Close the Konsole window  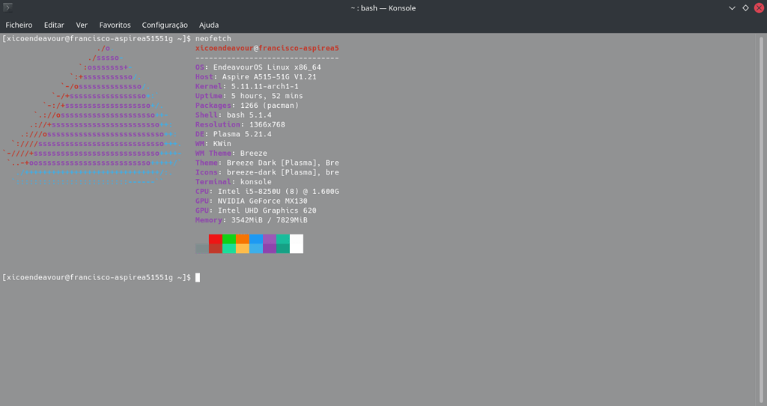[758, 8]
